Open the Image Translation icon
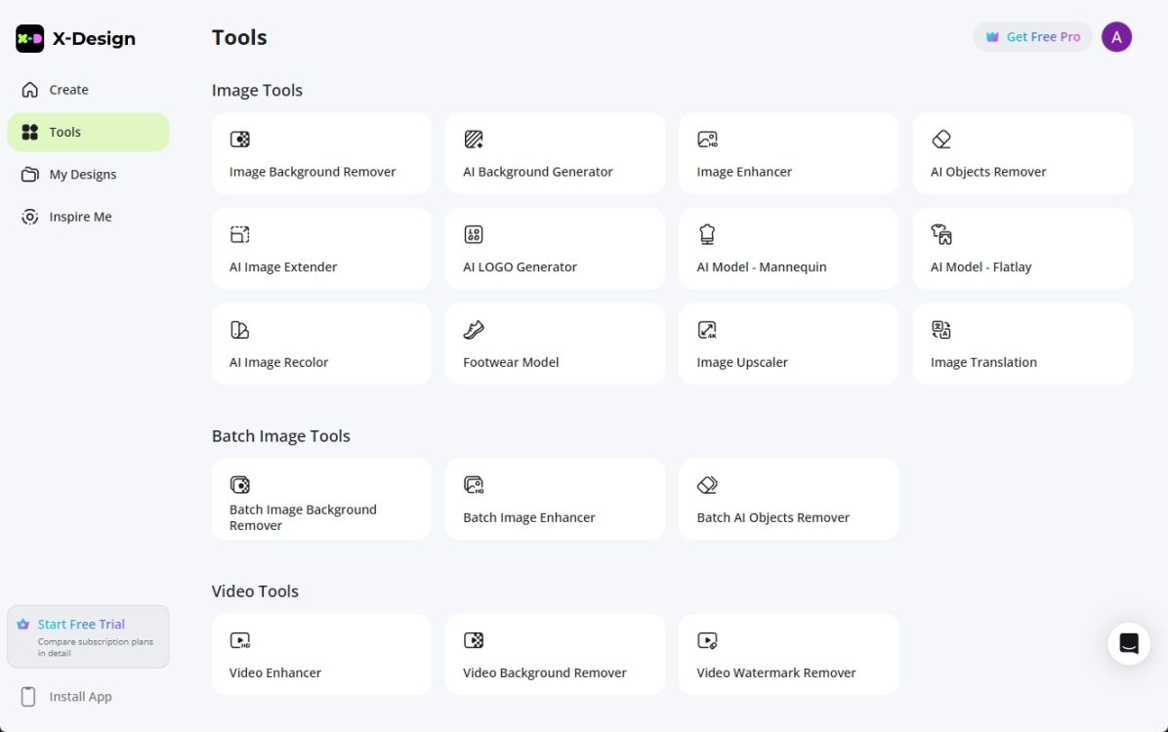The image size is (1168, 732). tap(941, 330)
